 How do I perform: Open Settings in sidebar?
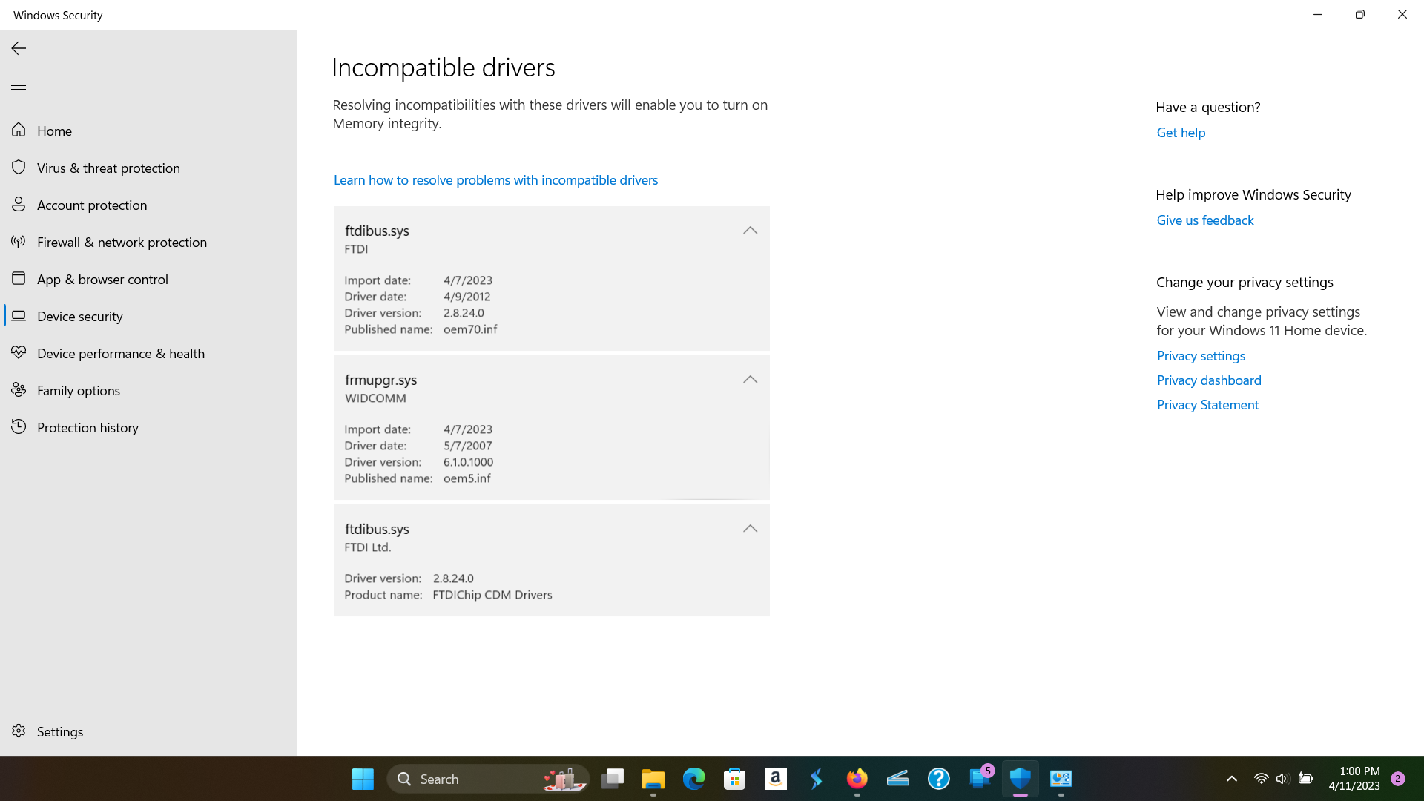pyautogui.click(x=148, y=731)
